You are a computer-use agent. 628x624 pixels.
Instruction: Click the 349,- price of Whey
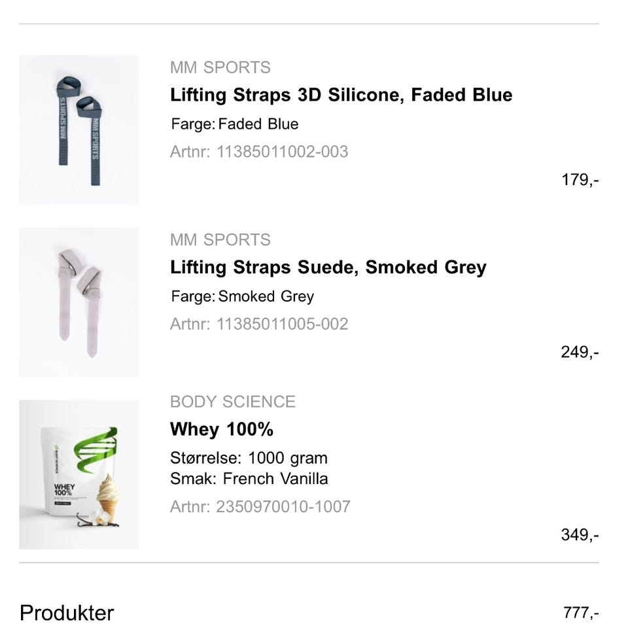580,534
